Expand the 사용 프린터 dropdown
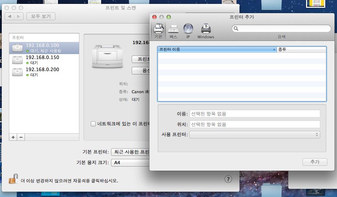337x197 pixels. point(254,134)
